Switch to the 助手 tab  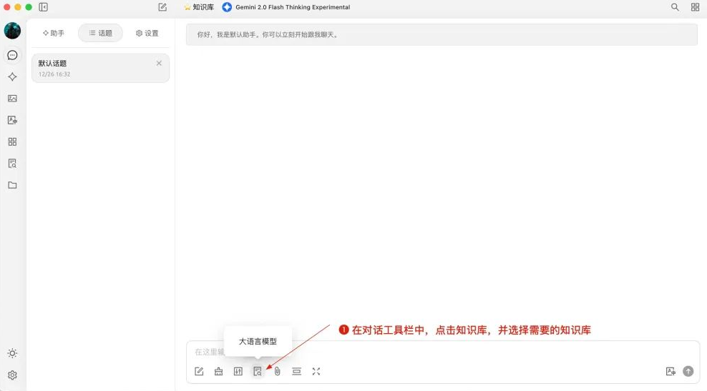point(54,33)
